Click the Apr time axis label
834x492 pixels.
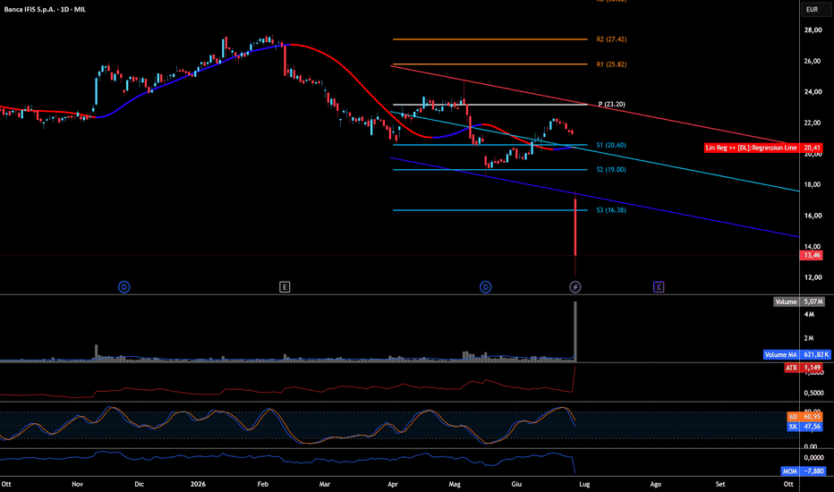pos(393,484)
